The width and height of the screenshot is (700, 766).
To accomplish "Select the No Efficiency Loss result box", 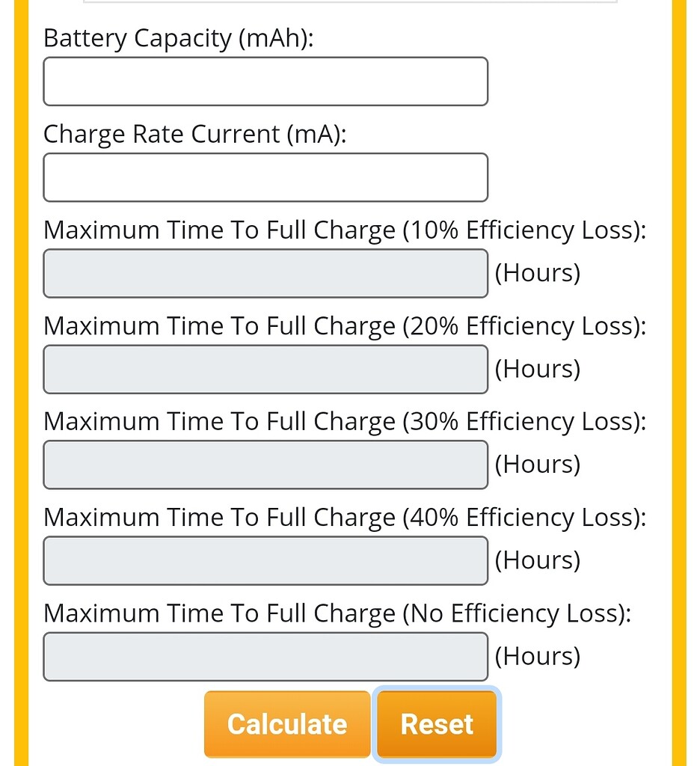I will [265, 655].
